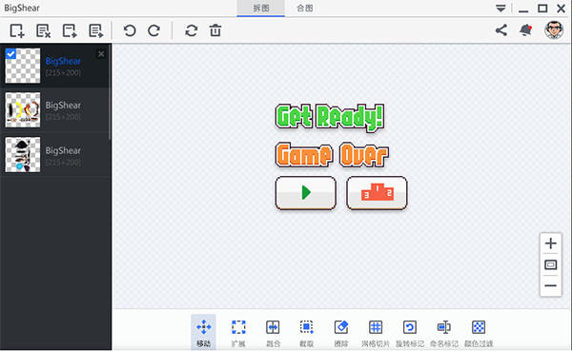The image size is (572, 351).
Task: Select the 命名标记 name mark tool
Action: point(444,332)
